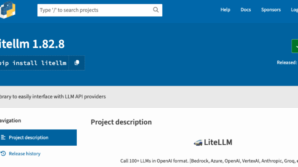Open the Help page link

click(225, 10)
